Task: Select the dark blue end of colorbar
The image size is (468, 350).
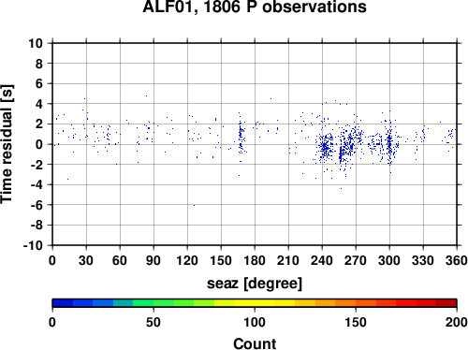Action: point(63,303)
